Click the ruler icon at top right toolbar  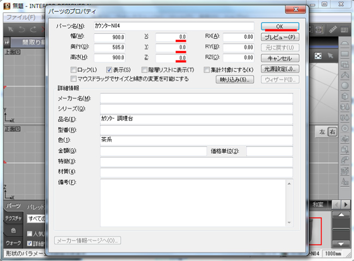click(x=333, y=28)
